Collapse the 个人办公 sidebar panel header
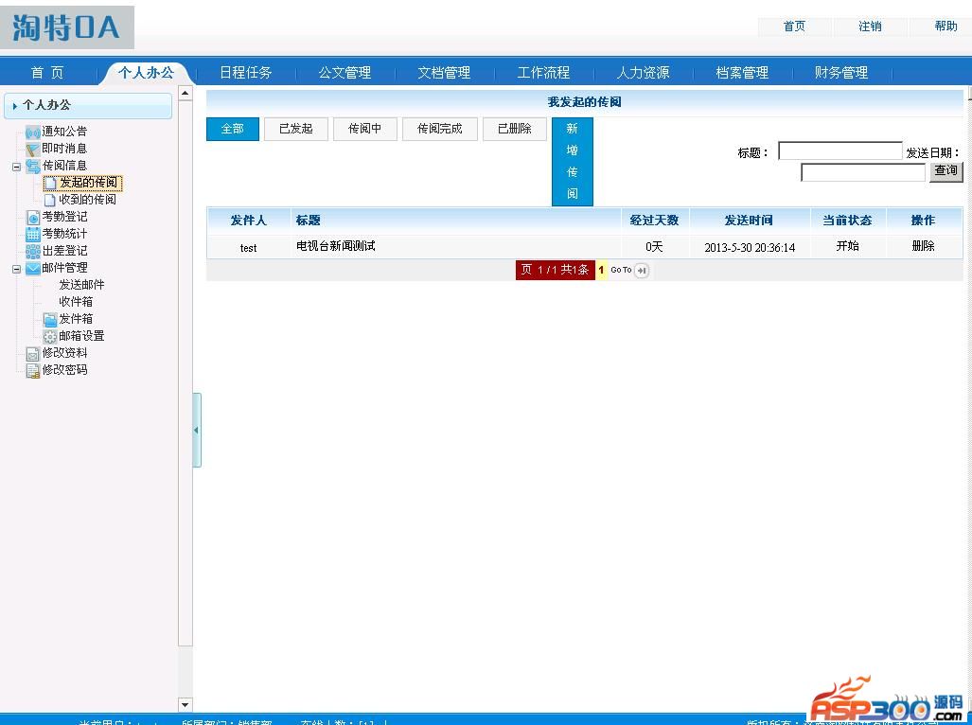The width and height of the screenshot is (972, 725). (x=88, y=105)
